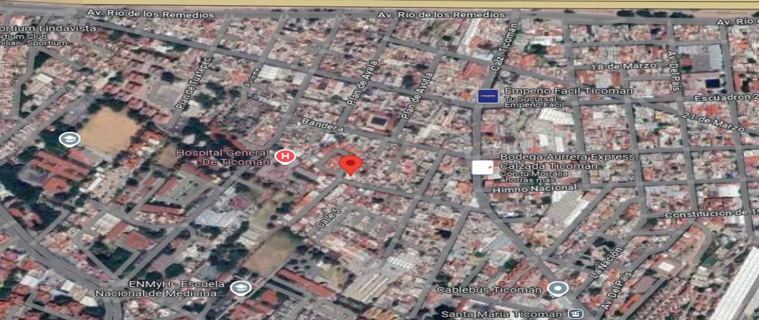This screenshot has width=759, height=320.
Task: Click the red location pin marker
Action: 350,165
